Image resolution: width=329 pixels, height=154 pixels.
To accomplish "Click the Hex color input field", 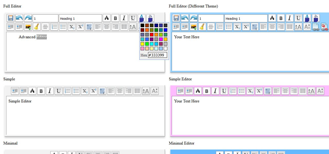I will (158, 55).
